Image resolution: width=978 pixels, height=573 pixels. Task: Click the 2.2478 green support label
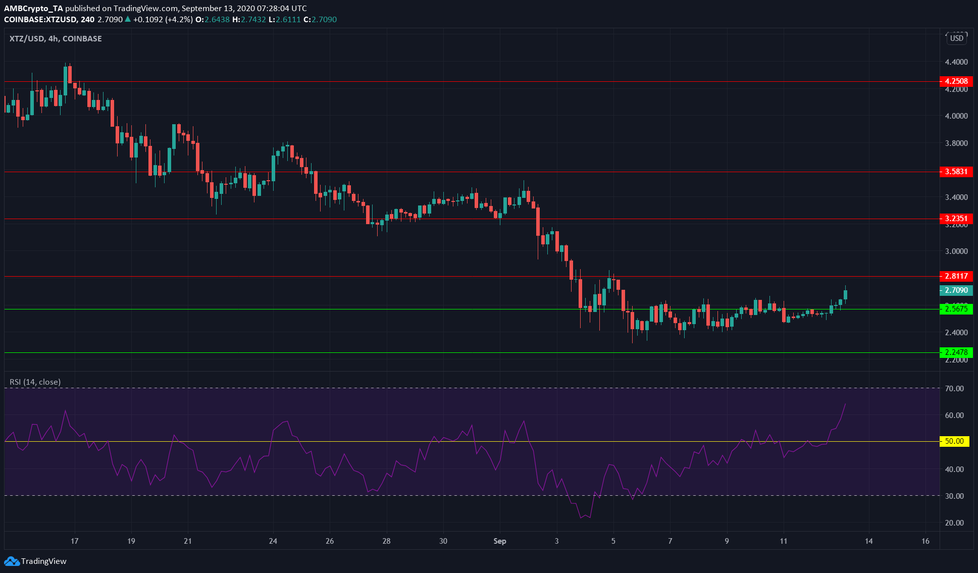(956, 352)
